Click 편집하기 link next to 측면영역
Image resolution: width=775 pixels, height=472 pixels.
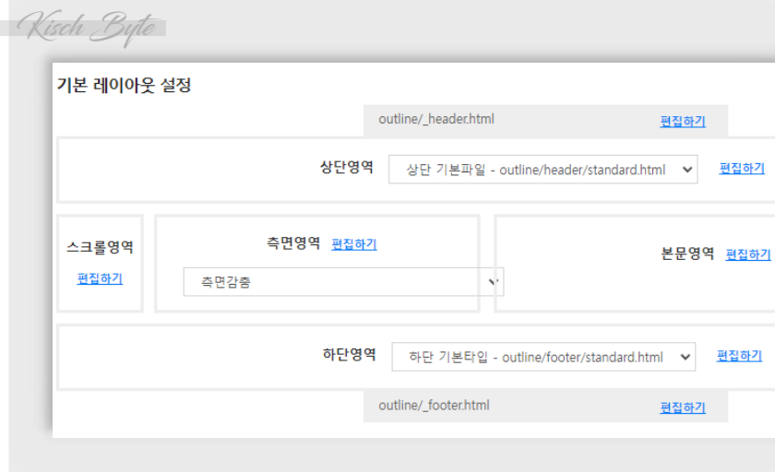coord(354,244)
